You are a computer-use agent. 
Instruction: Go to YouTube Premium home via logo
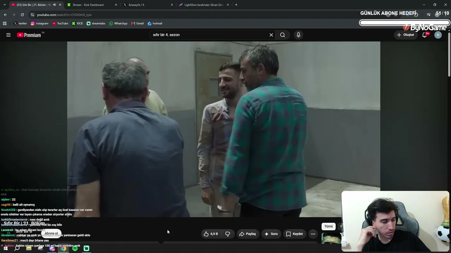[x=29, y=35]
